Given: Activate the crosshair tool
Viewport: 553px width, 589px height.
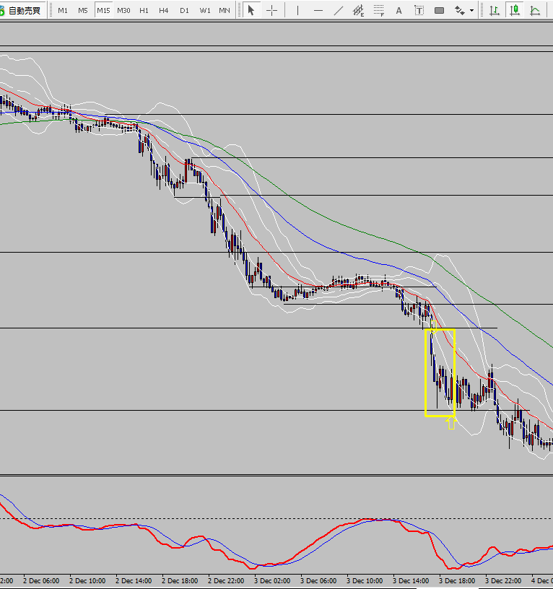Looking at the screenshot, I should click(x=271, y=10).
